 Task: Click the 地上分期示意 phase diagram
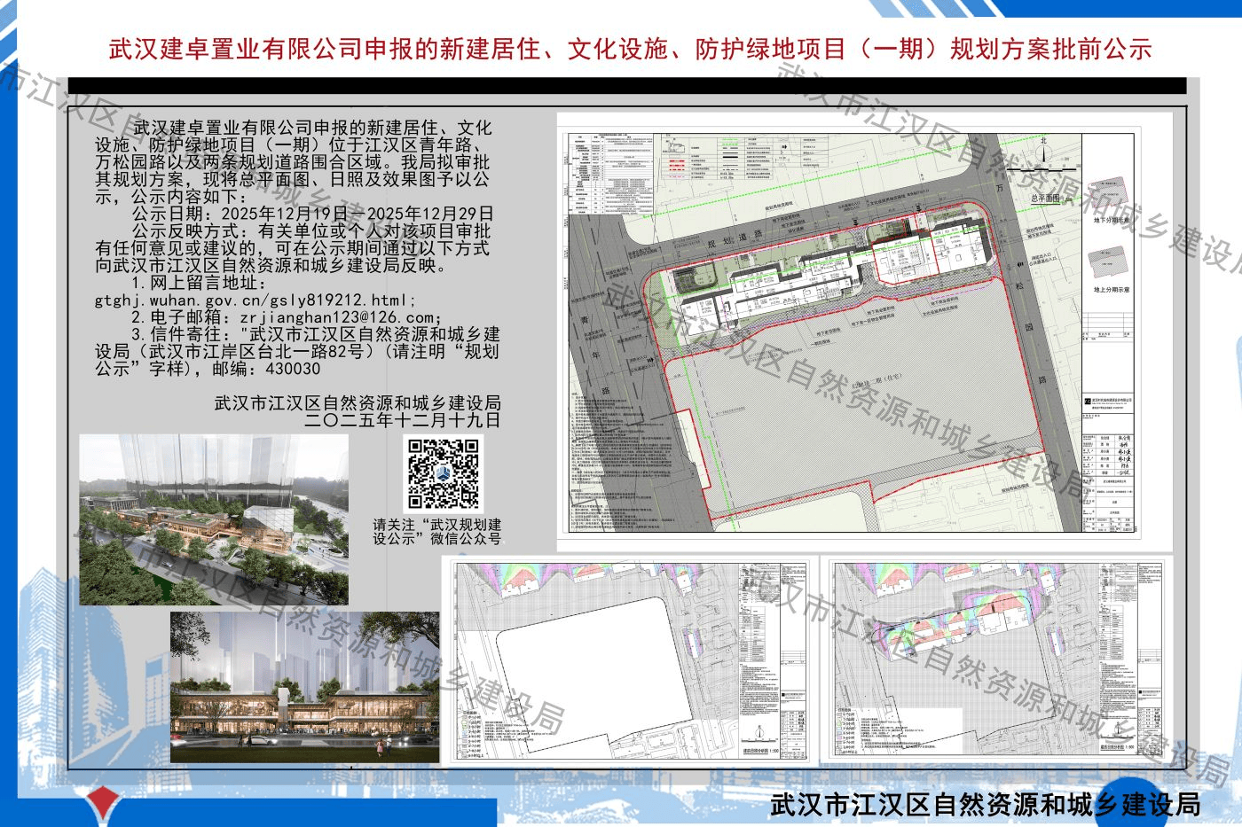point(1108,264)
